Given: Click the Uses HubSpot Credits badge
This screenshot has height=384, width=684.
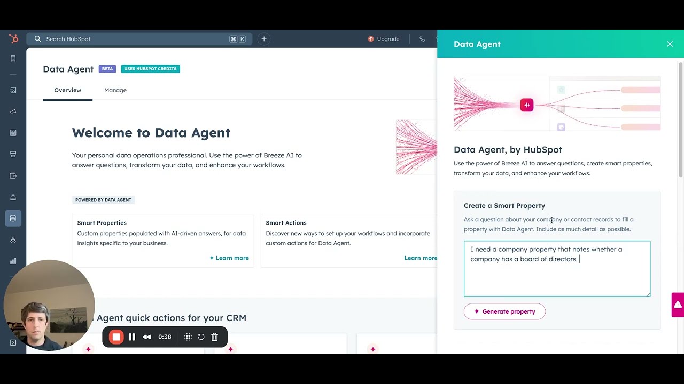Looking at the screenshot, I should coord(151,69).
